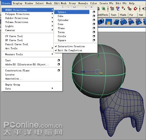Enable the snap to points icon

click(123, 8)
